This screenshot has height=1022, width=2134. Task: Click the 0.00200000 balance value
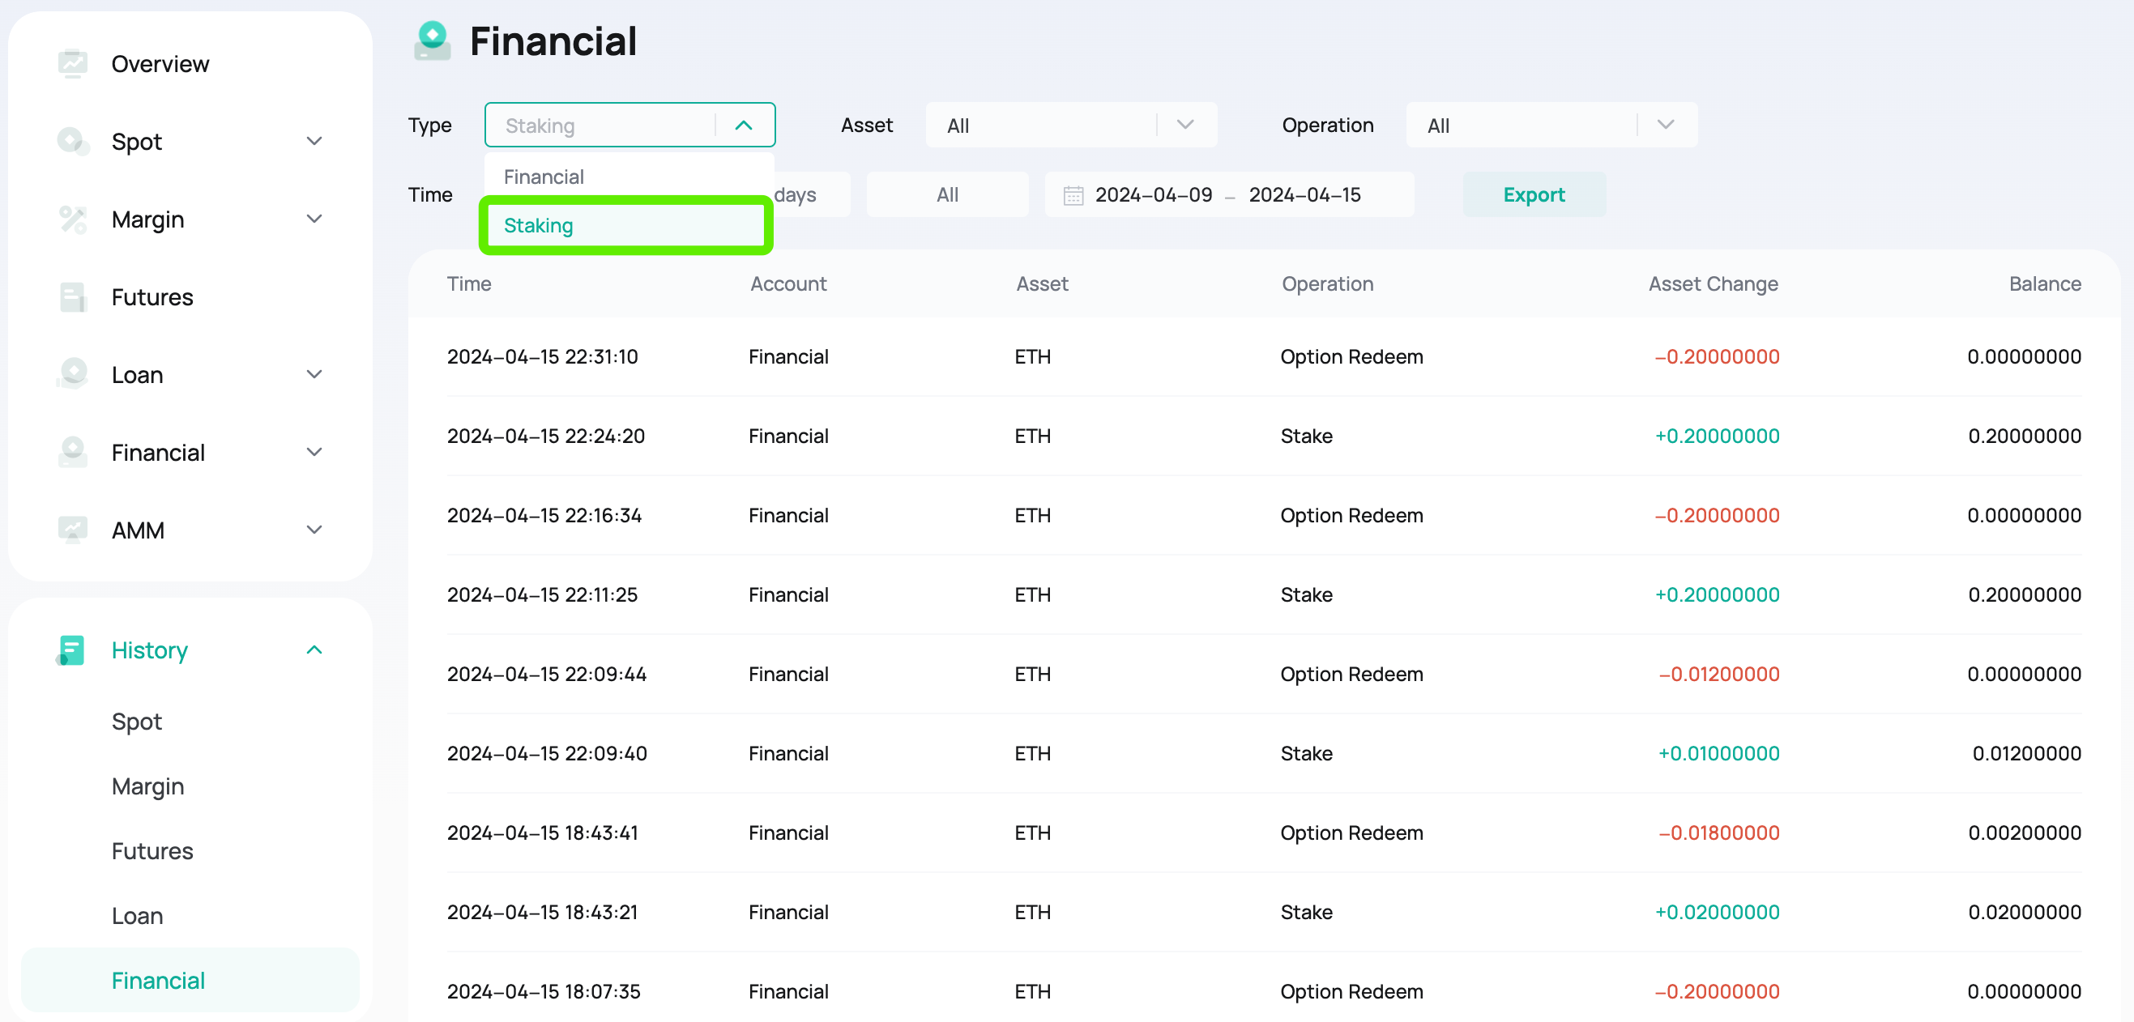(x=2024, y=833)
